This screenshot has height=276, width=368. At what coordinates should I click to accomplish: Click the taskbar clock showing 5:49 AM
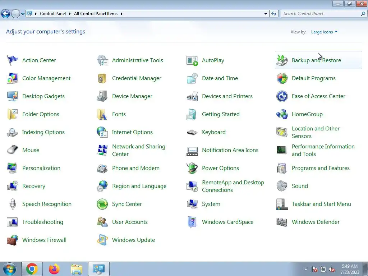350,269
